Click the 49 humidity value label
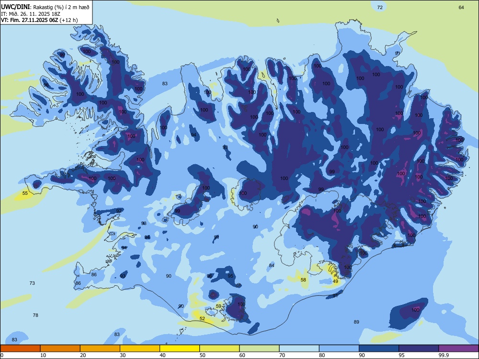 [335, 281]
